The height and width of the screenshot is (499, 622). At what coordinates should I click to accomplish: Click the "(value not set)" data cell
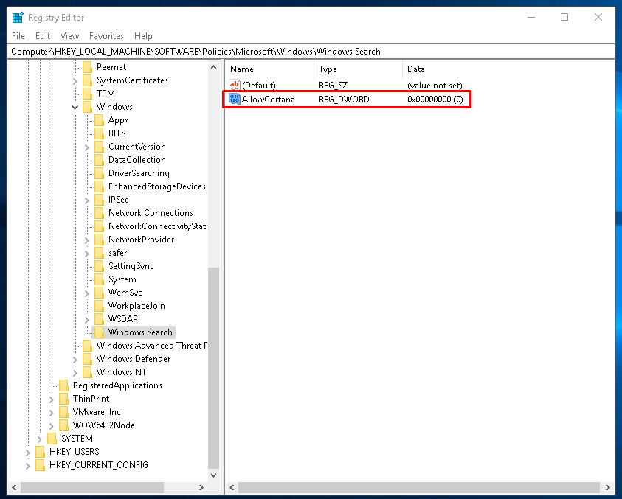point(435,86)
